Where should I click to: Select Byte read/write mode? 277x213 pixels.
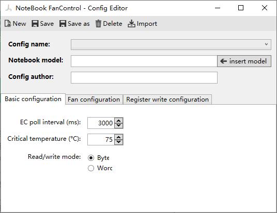click(x=91, y=158)
